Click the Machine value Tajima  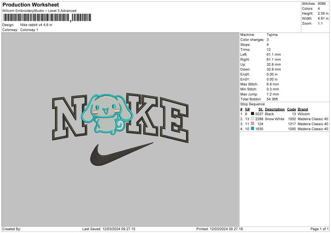point(272,35)
